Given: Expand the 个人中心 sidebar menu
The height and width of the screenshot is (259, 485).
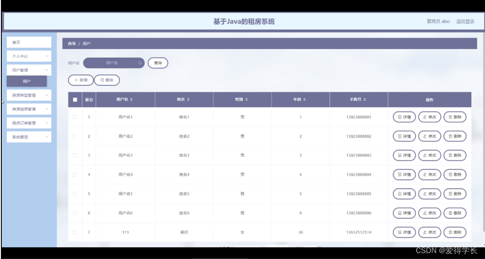Looking at the screenshot, I should point(29,57).
